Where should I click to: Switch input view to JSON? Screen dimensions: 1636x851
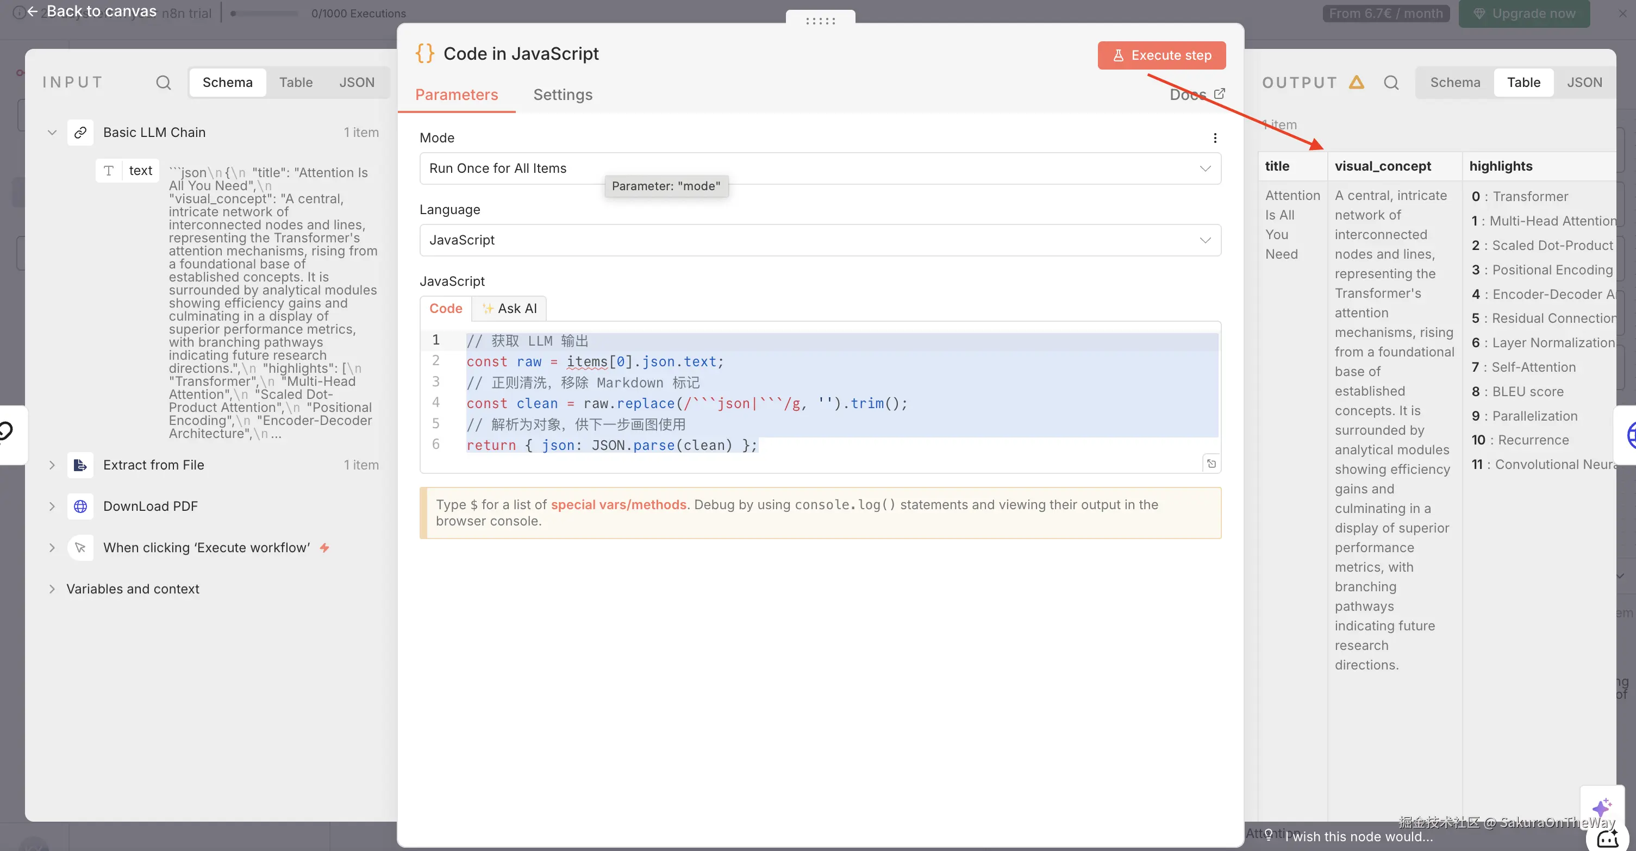pos(357,83)
